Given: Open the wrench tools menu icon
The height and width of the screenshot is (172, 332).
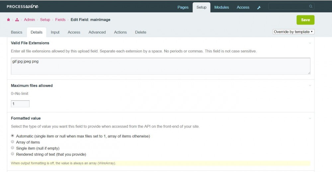Looking at the screenshot, I should point(259,7).
